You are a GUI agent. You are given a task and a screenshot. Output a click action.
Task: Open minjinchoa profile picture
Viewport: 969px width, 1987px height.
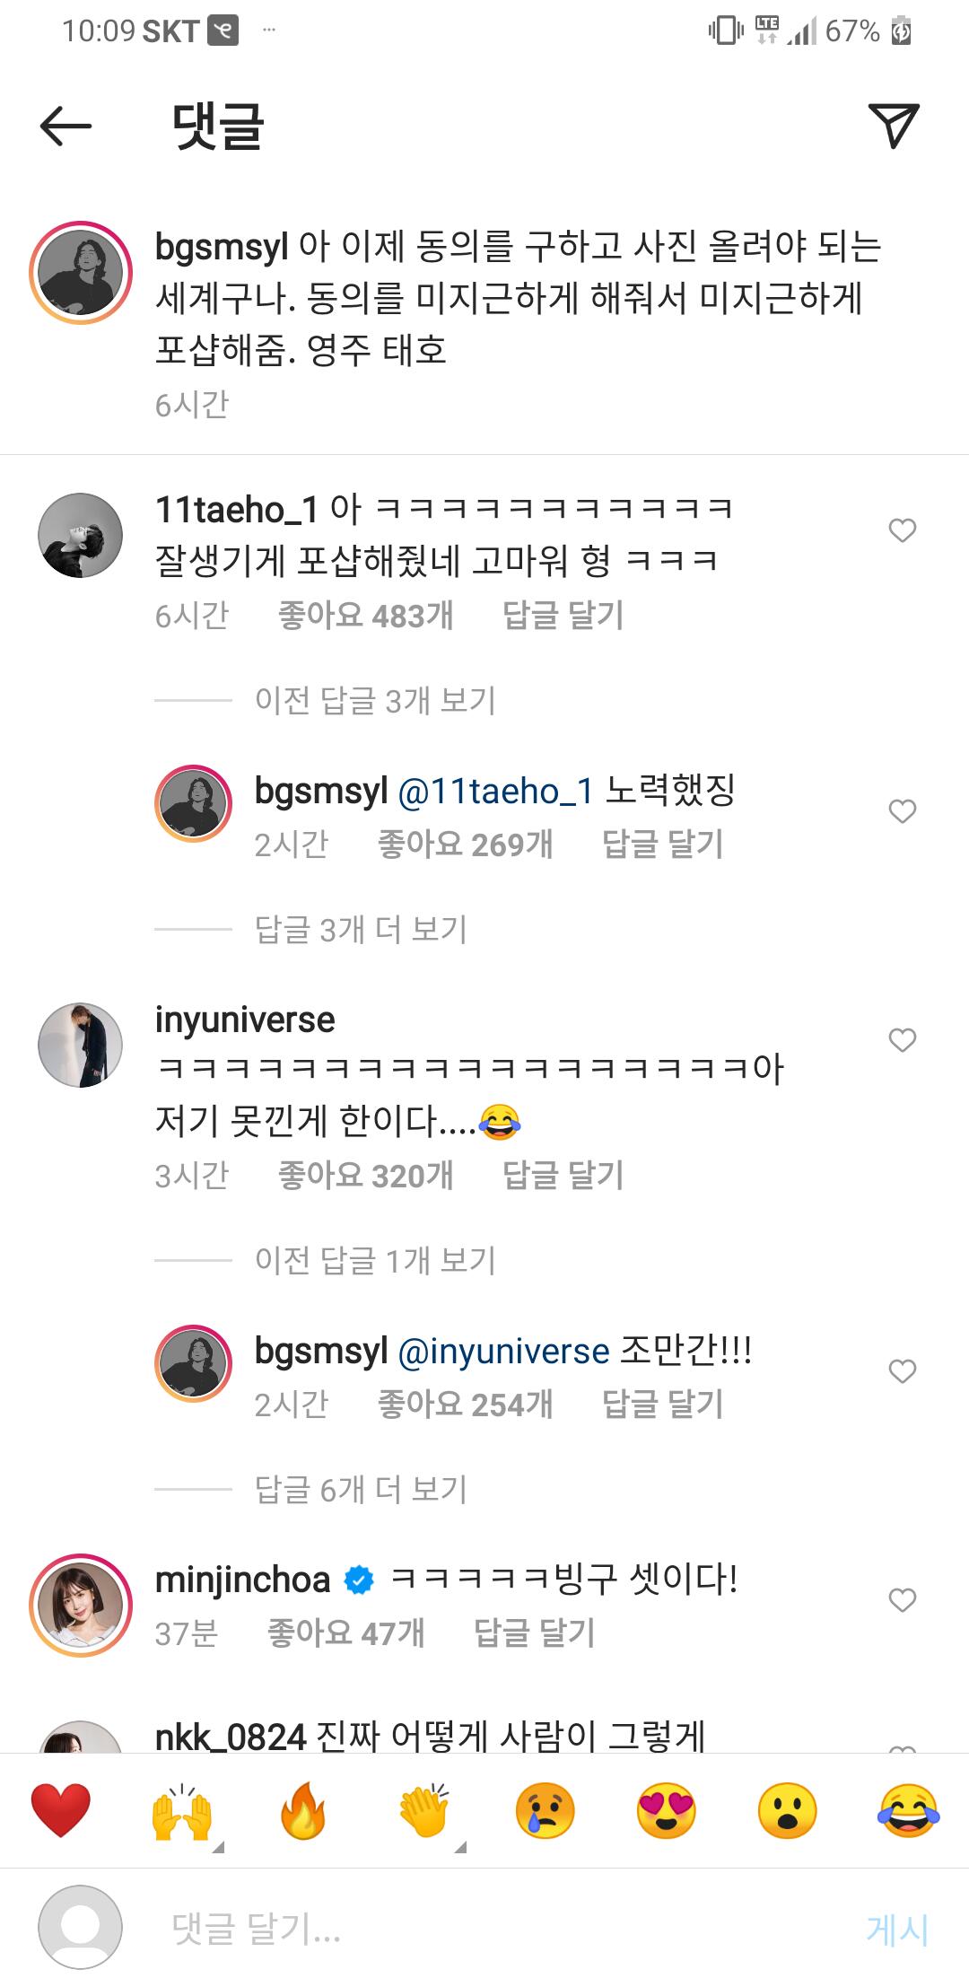[x=81, y=1605]
